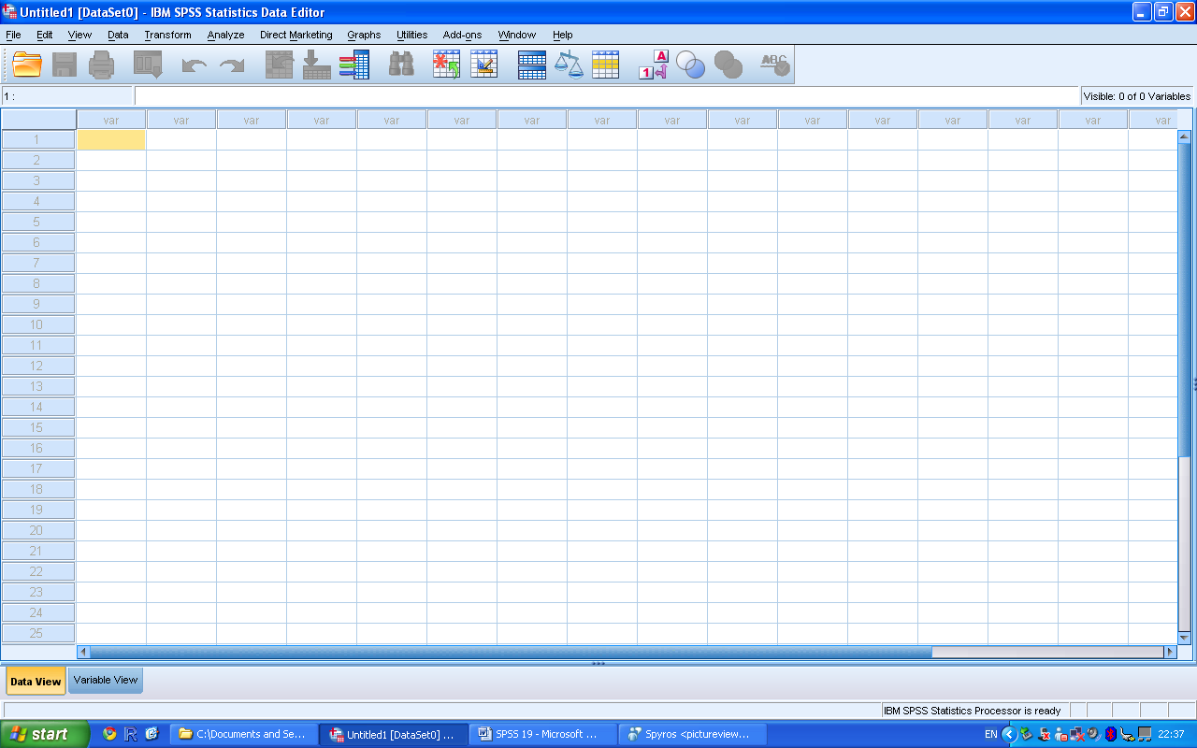
Task: Open the Utilities menu
Action: [x=411, y=35]
